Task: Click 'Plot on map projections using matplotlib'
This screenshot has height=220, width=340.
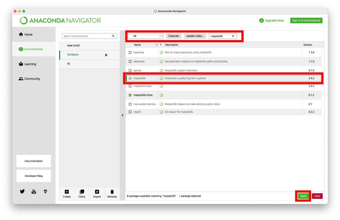Action: pos(188,52)
